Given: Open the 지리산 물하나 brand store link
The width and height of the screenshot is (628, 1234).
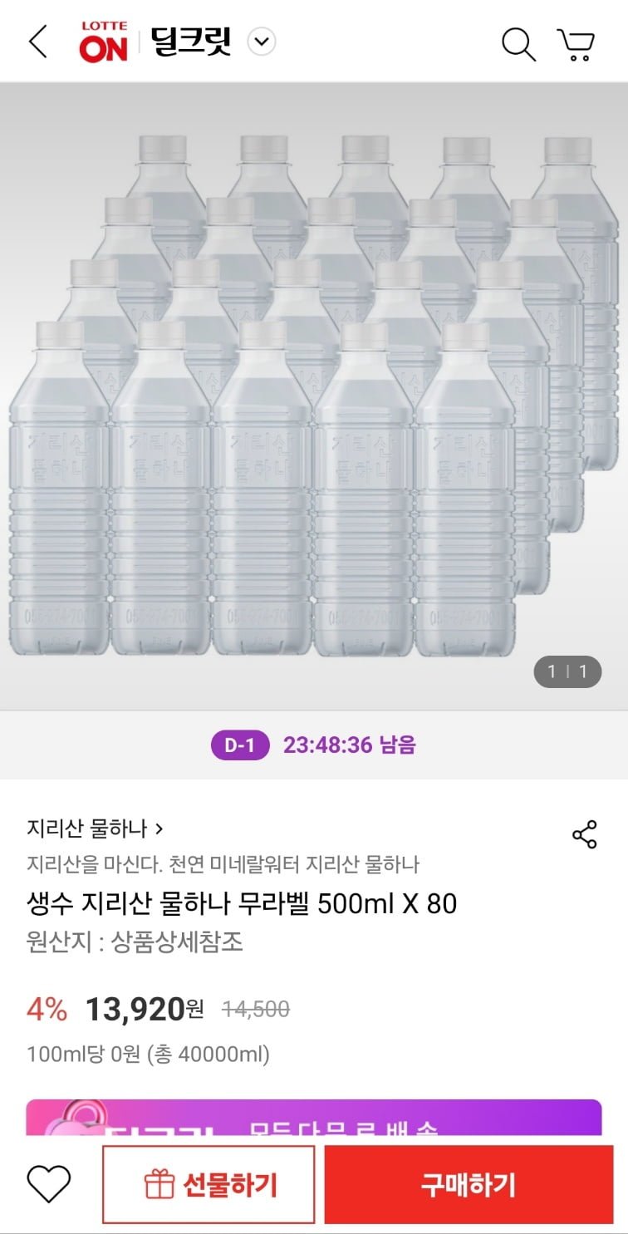Looking at the screenshot, I should [95, 828].
